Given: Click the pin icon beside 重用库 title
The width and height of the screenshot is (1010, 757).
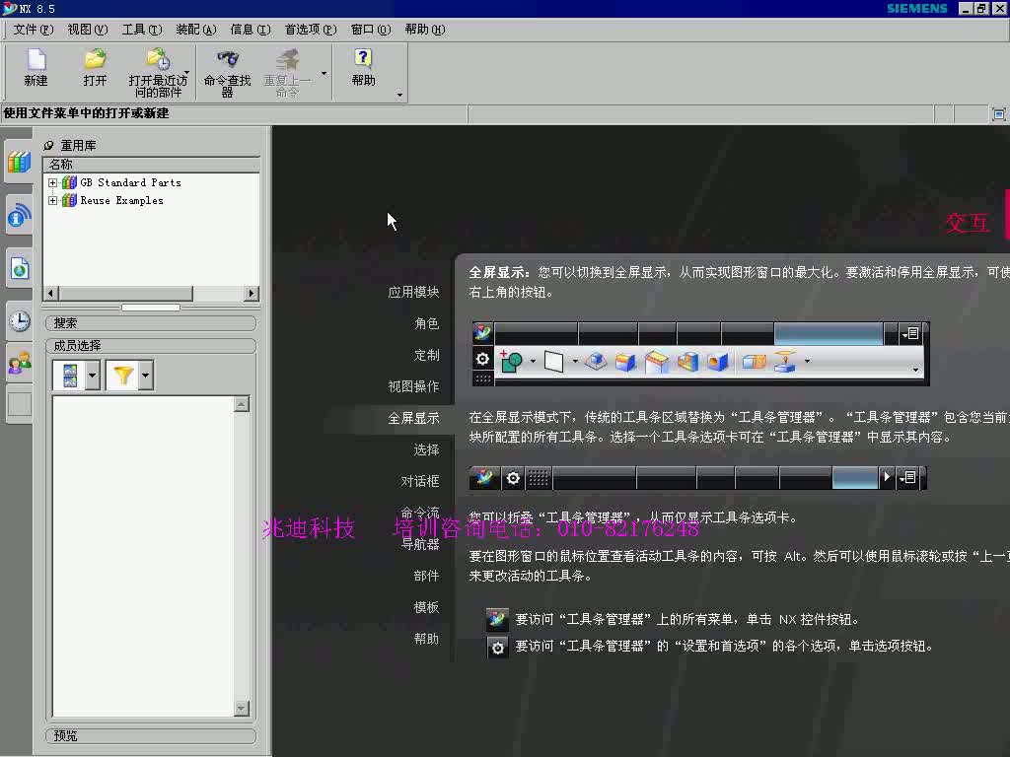Looking at the screenshot, I should (48, 146).
